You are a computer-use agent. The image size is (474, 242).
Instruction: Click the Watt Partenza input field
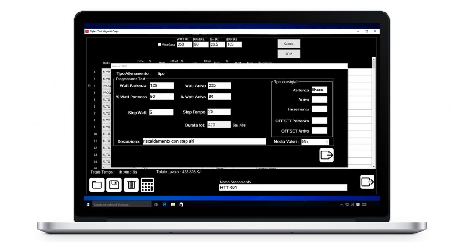pyautogui.click(x=162, y=85)
